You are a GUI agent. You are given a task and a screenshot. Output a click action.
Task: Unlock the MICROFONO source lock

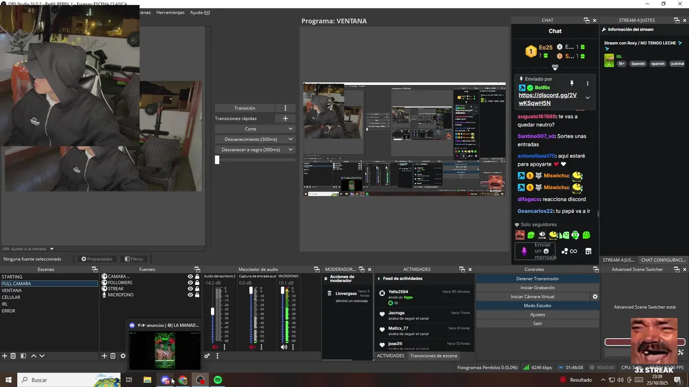pyautogui.click(x=197, y=295)
